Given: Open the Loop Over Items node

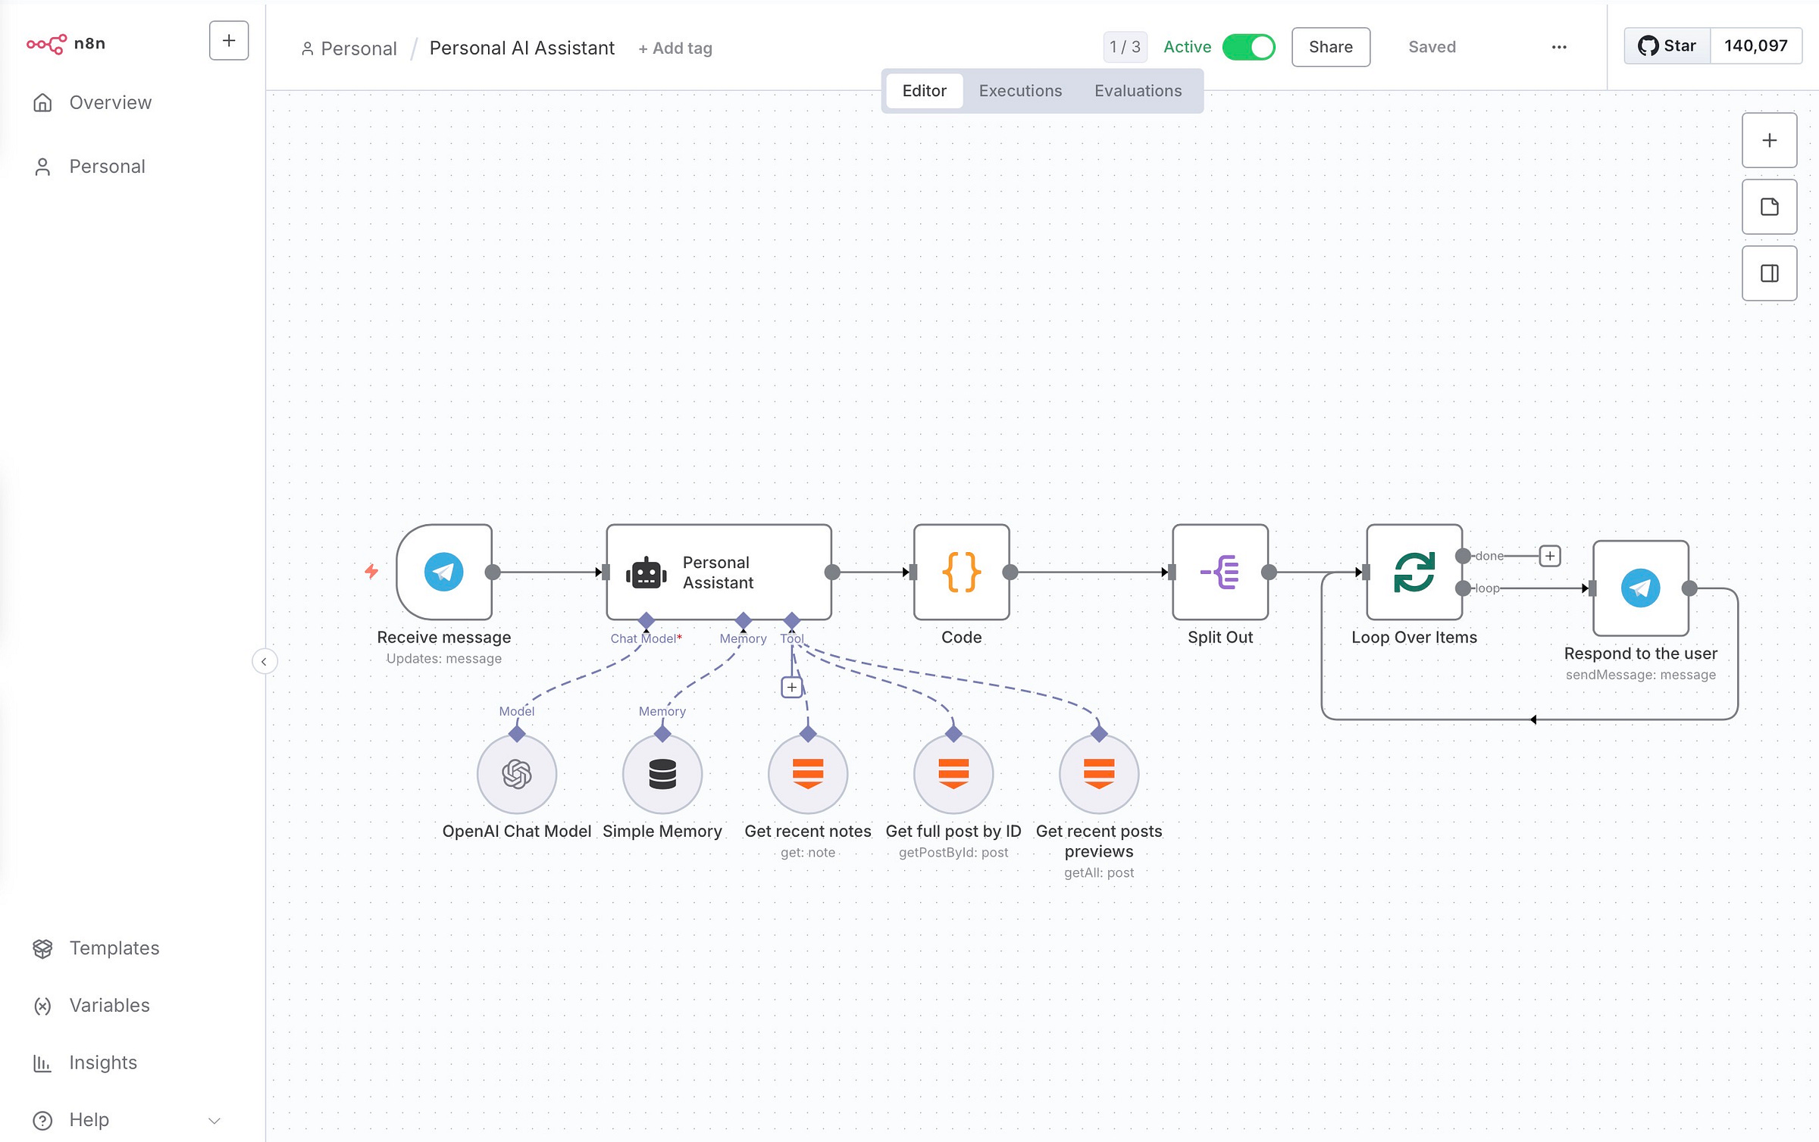Looking at the screenshot, I should pyautogui.click(x=1414, y=572).
